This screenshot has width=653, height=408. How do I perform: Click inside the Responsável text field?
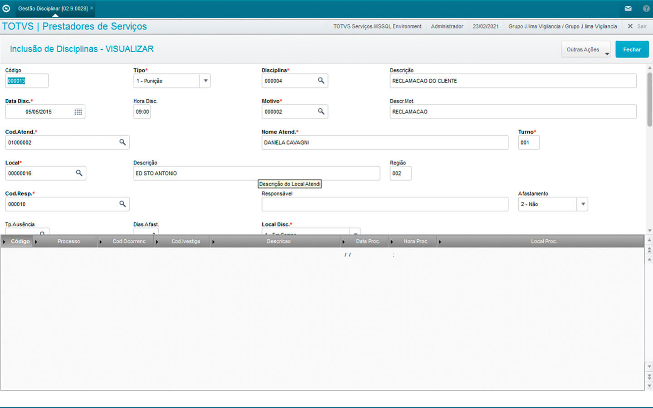tap(385, 204)
